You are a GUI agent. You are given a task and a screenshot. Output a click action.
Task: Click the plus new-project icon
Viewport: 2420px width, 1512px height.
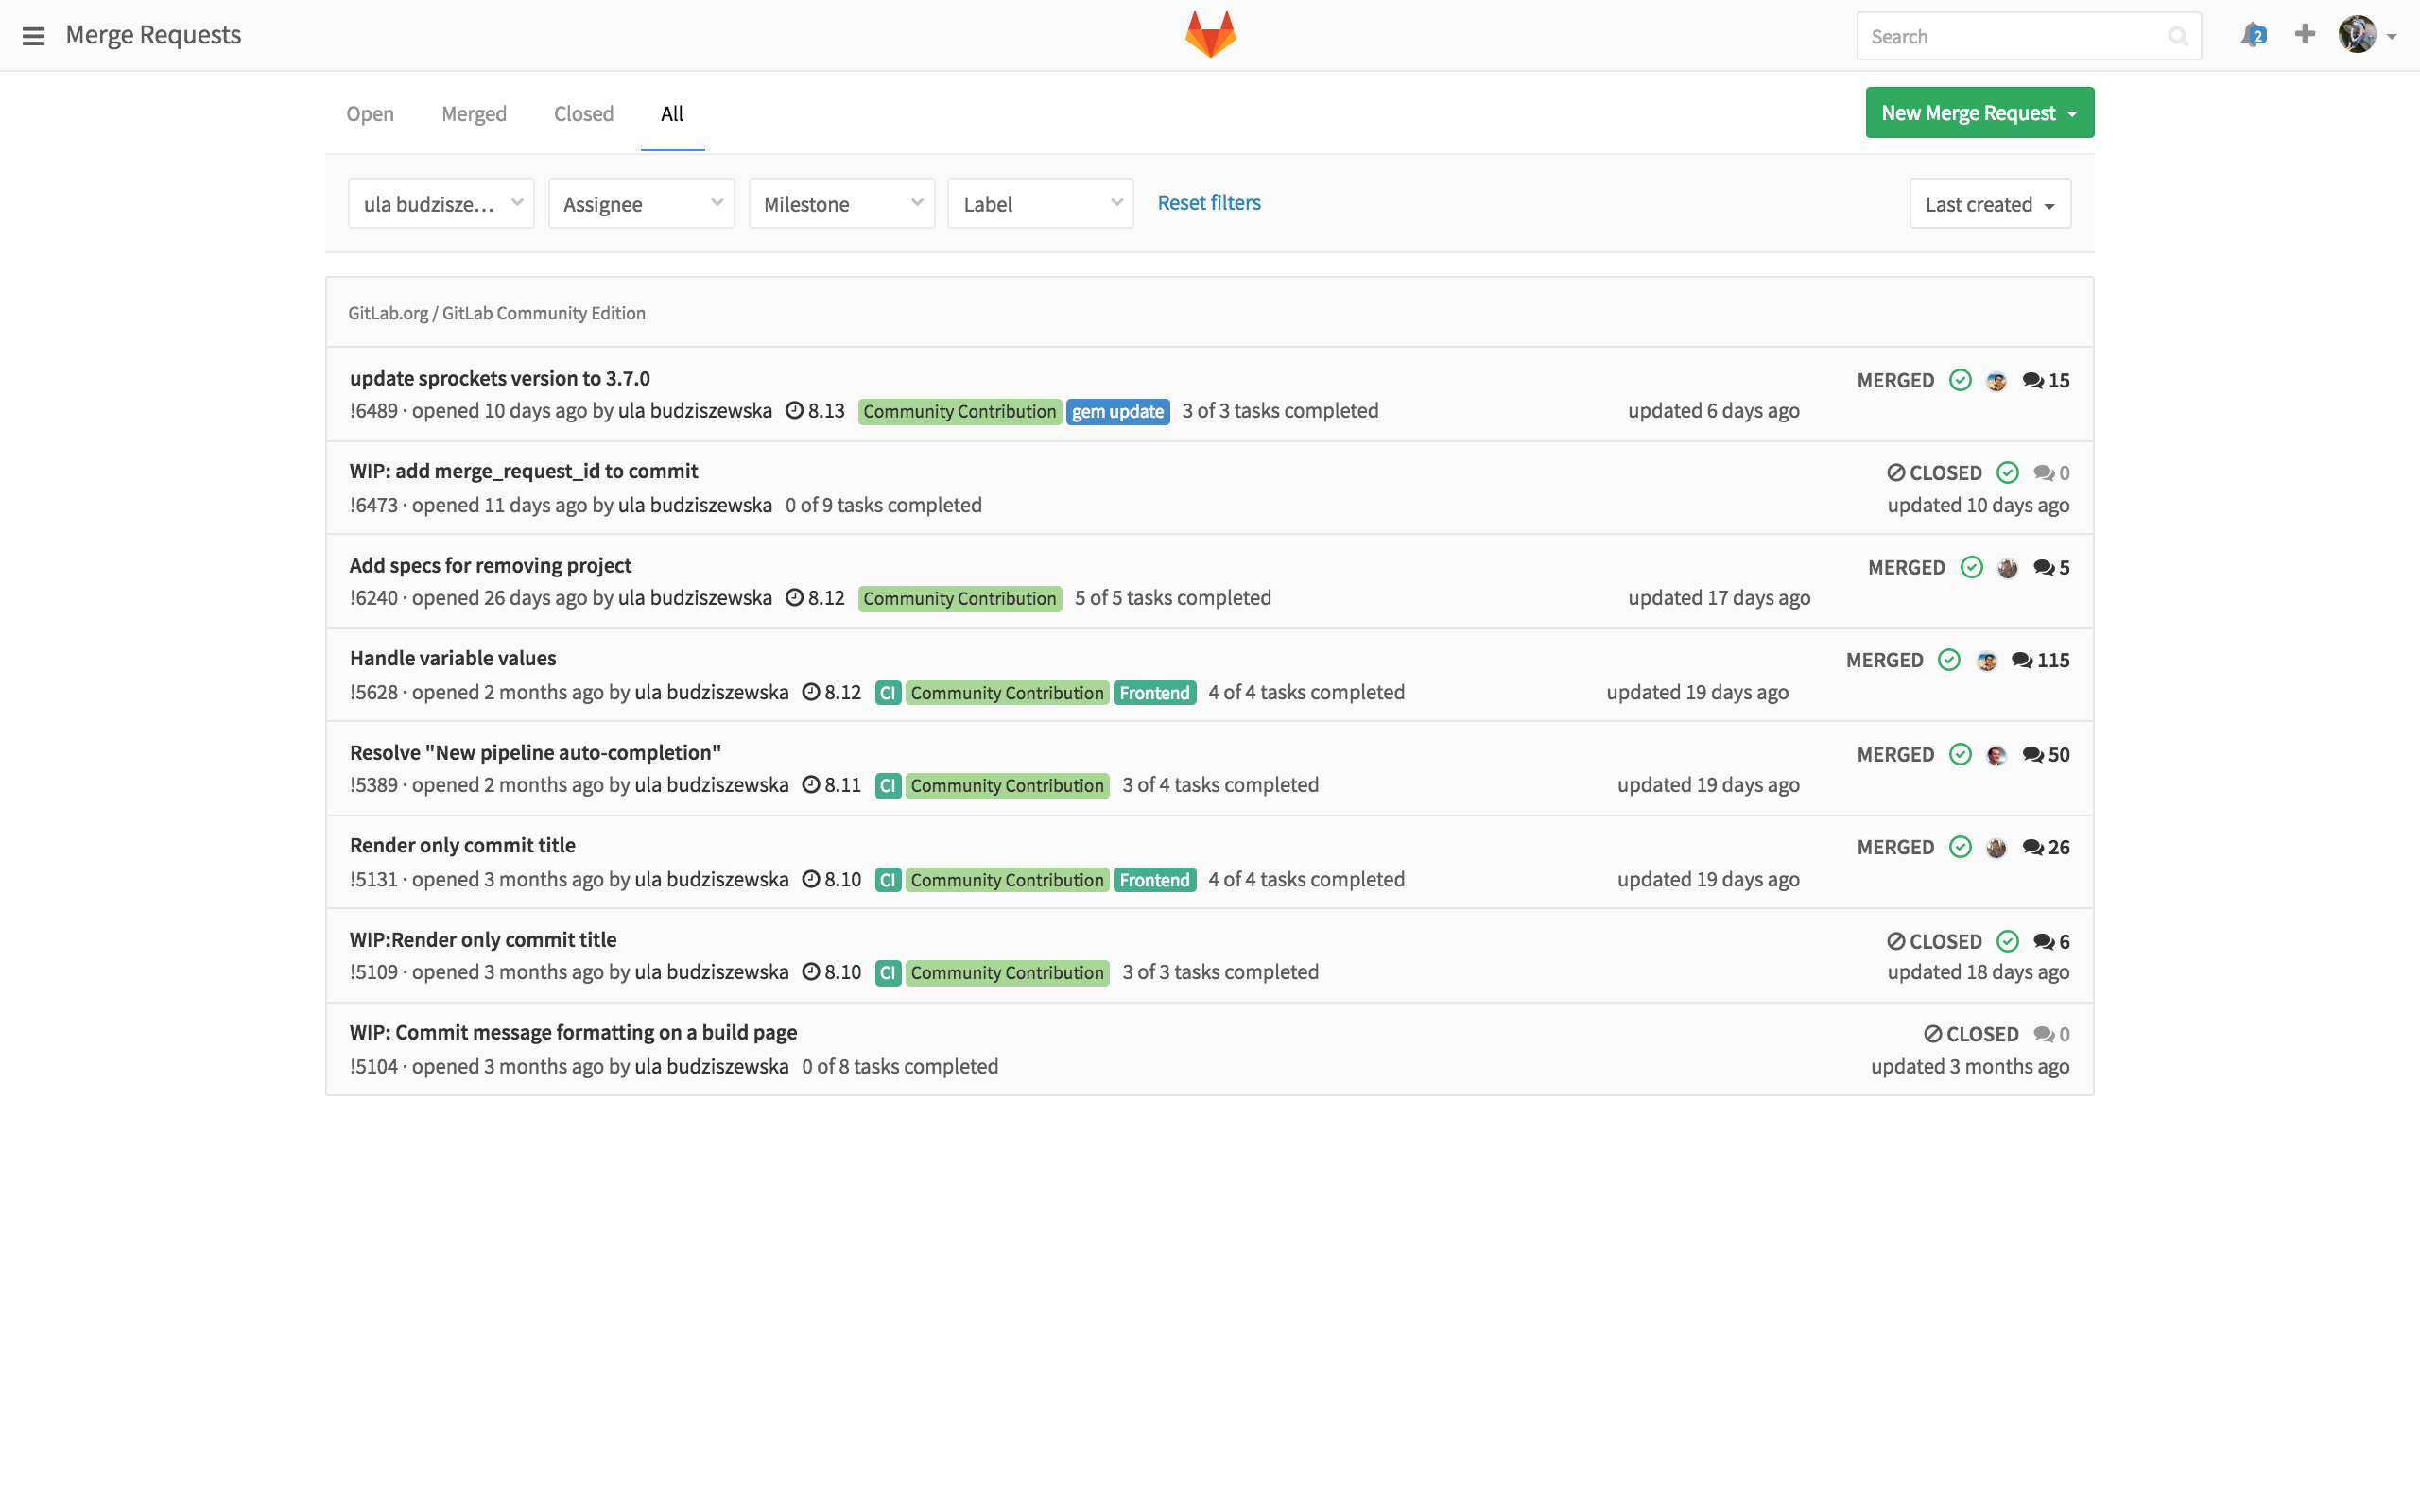[x=2305, y=34]
